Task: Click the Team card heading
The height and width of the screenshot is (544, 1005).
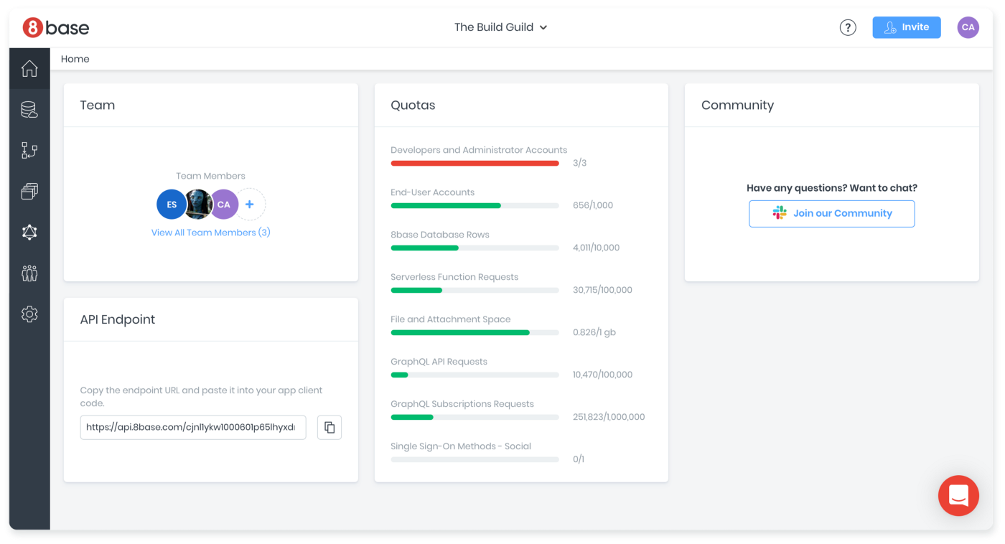Action: coord(98,105)
